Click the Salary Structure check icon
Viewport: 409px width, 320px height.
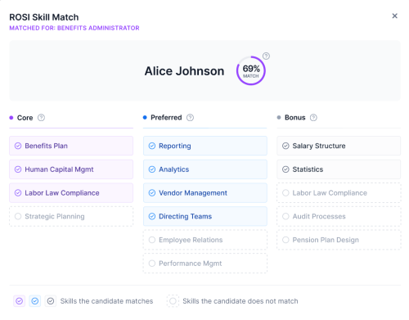285,146
